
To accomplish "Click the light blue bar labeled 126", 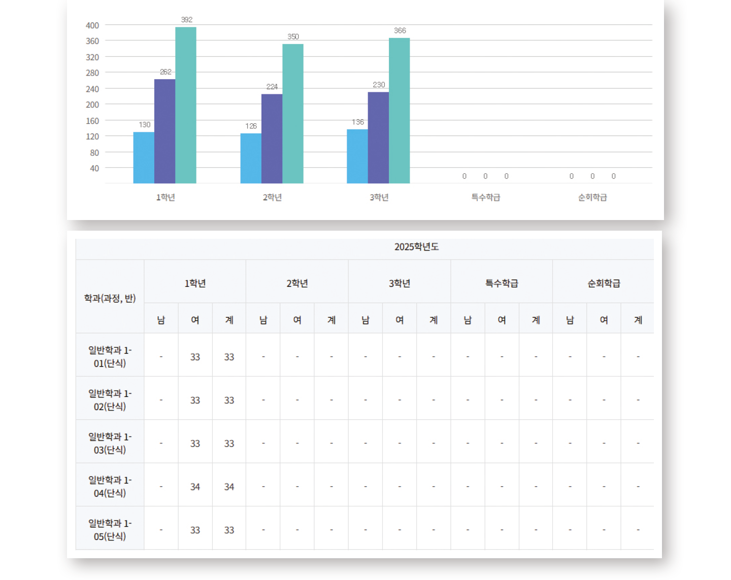I will [251, 158].
